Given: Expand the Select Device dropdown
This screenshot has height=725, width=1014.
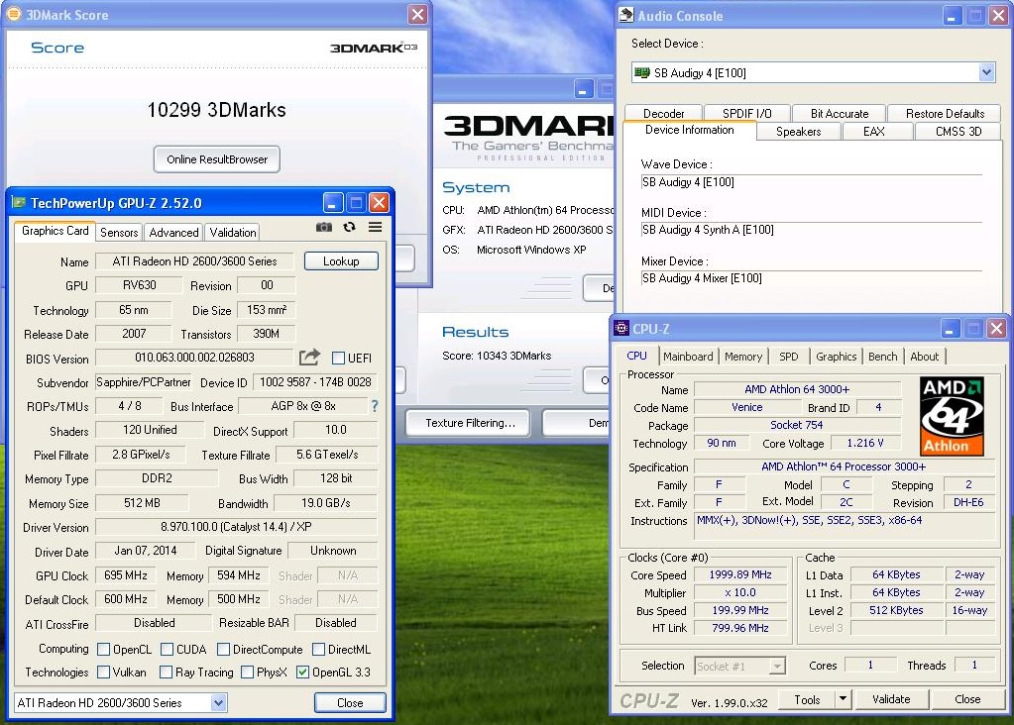Looking at the screenshot, I should (x=986, y=72).
